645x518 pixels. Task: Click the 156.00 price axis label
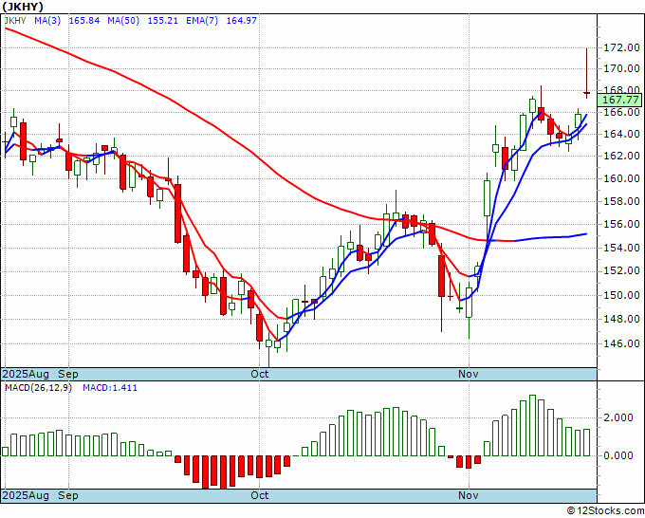[621, 224]
